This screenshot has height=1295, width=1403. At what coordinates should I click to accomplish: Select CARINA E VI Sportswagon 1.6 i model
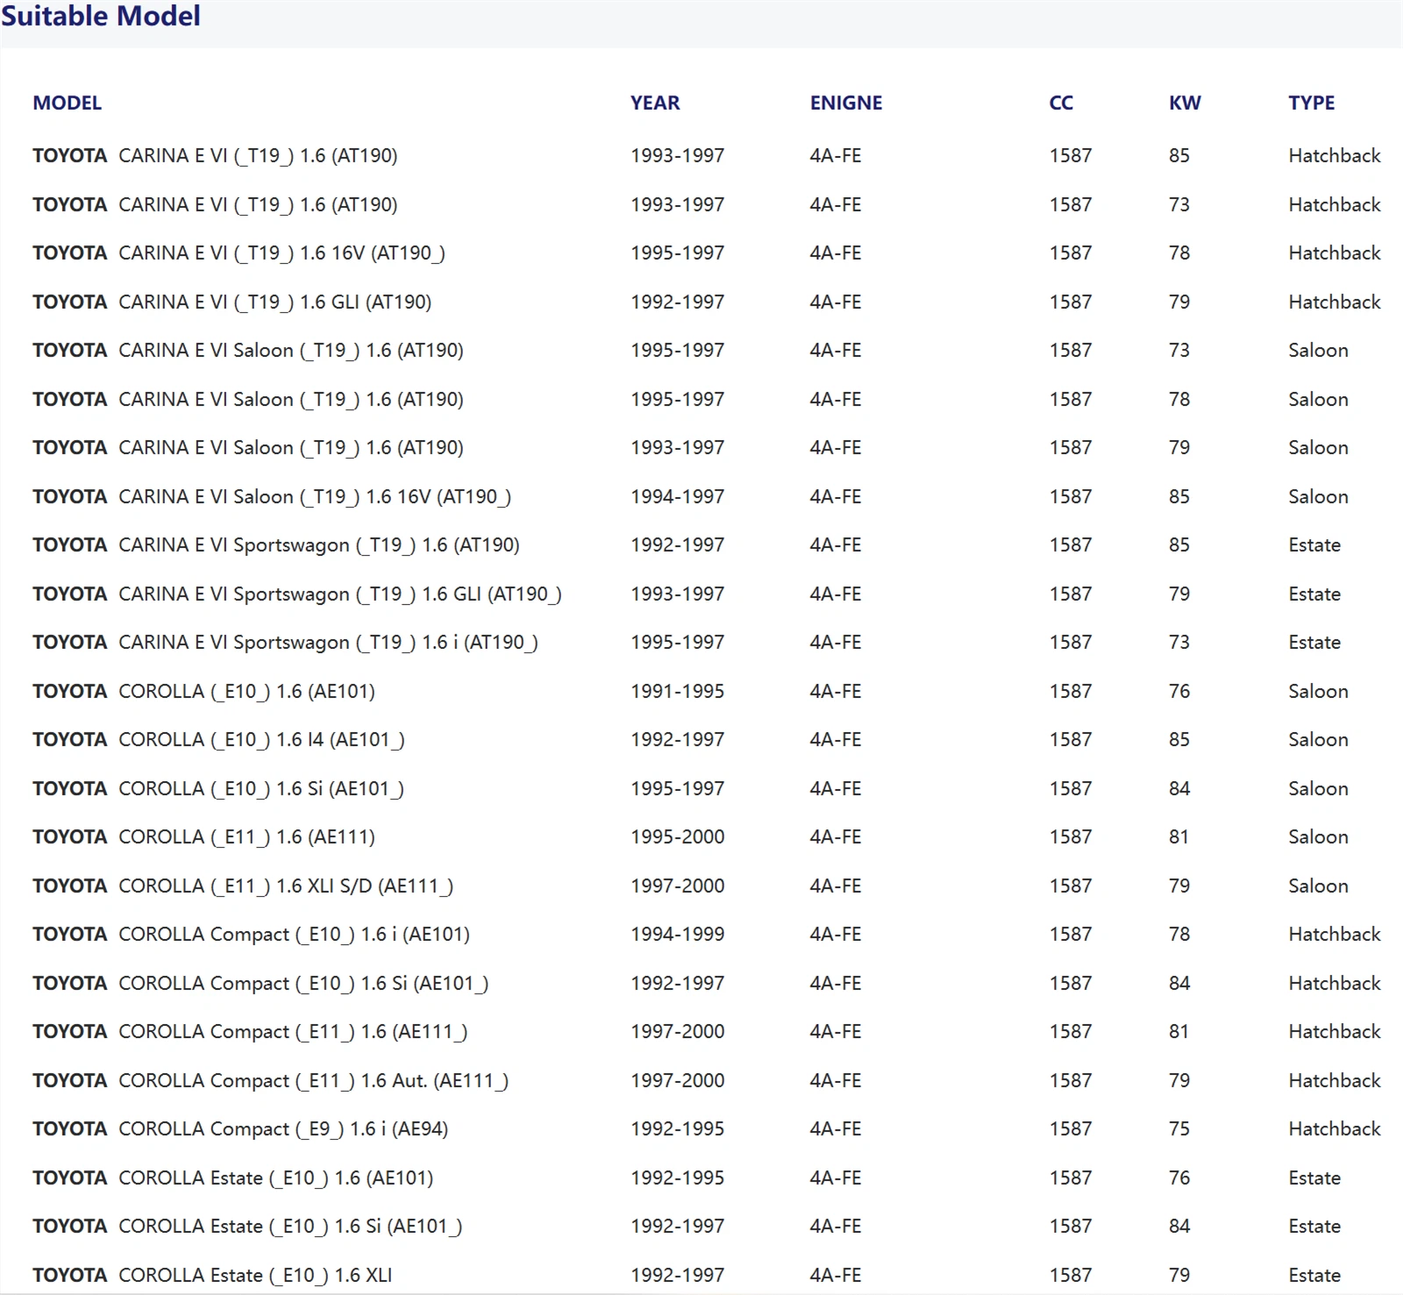[x=285, y=643]
